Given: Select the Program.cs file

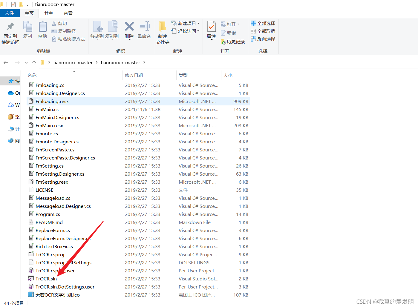Looking at the screenshot, I should pyautogui.click(x=48, y=214).
